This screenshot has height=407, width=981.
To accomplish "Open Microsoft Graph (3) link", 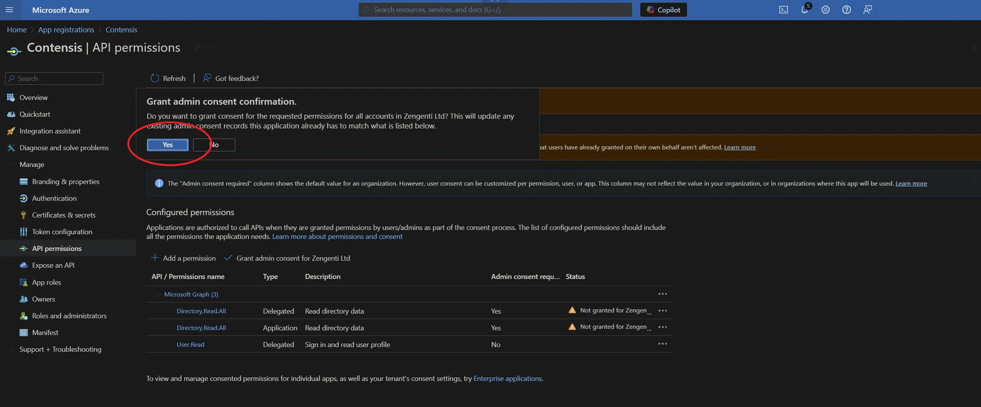I will point(191,295).
